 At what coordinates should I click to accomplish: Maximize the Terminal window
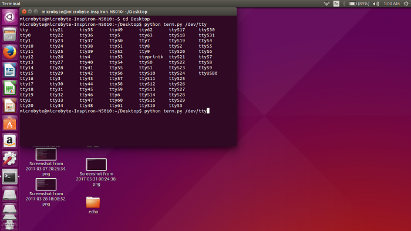(x=36, y=12)
